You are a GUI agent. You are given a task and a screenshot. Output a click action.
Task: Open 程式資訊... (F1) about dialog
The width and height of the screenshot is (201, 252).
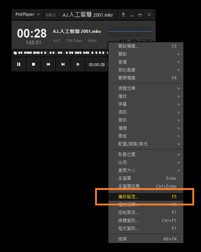tap(146, 229)
